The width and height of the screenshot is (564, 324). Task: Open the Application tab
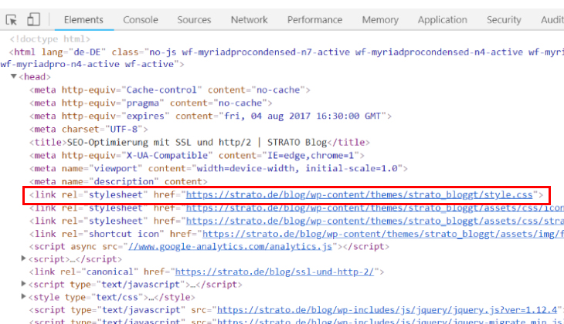[443, 20]
